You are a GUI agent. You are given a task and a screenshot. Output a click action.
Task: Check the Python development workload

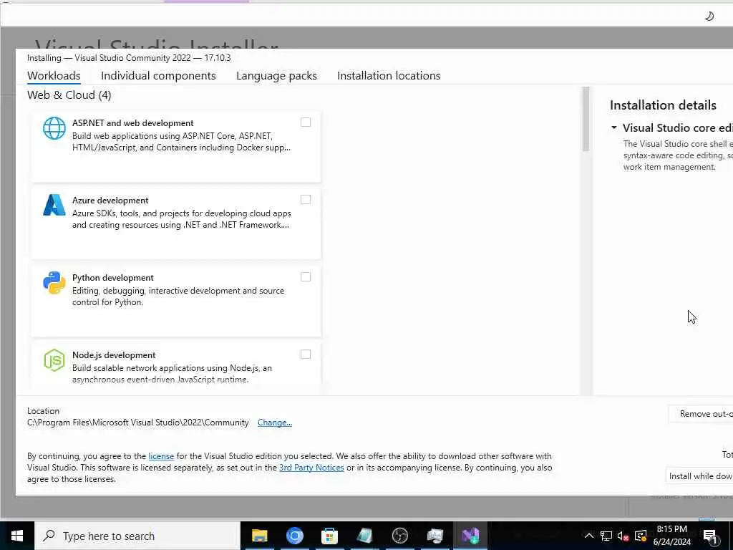pos(305,277)
